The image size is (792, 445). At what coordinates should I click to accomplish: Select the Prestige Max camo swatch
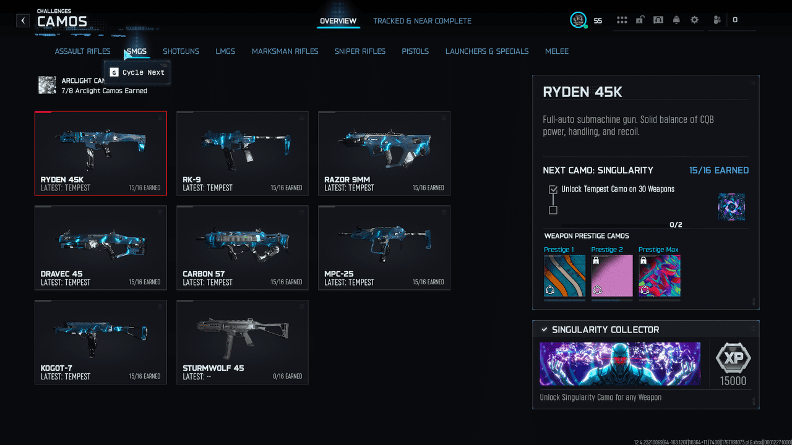[659, 276]
